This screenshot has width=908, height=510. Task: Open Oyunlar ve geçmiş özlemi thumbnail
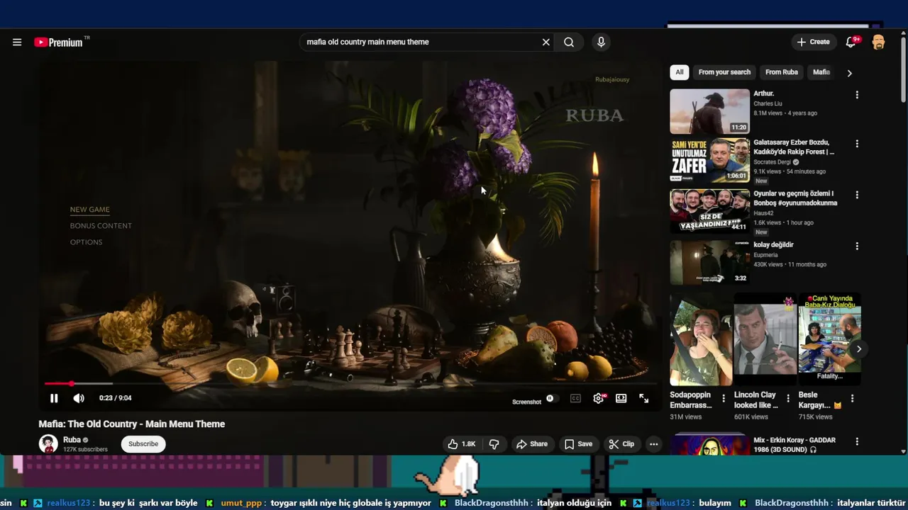[709, 211]
